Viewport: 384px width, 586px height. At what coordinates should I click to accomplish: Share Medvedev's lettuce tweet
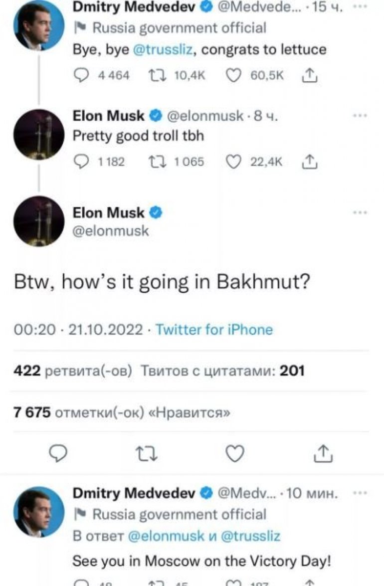[310, 75]
